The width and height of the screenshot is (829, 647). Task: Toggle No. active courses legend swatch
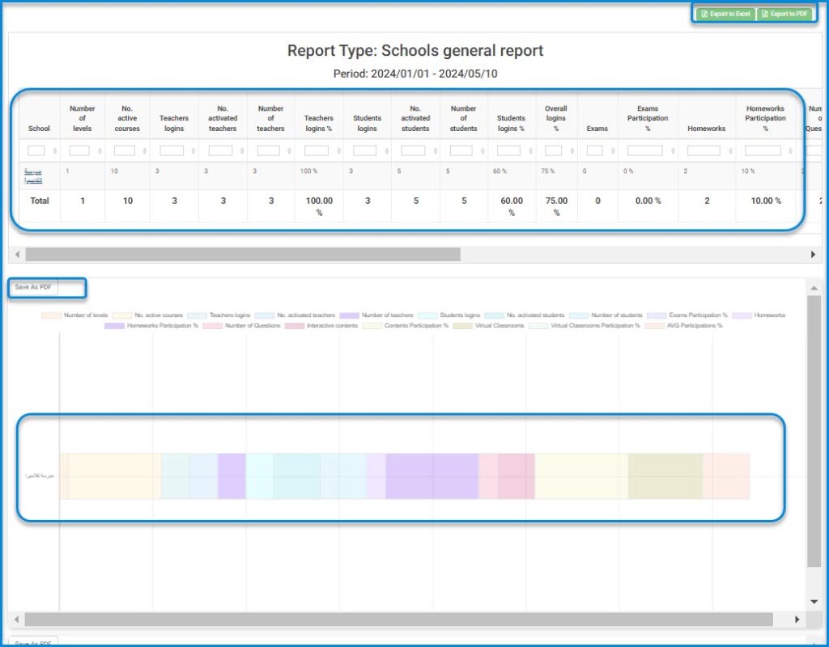[121, 315]
